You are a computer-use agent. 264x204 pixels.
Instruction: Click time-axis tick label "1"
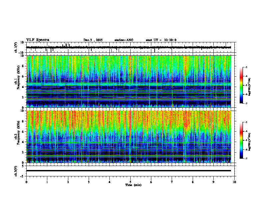47,182
